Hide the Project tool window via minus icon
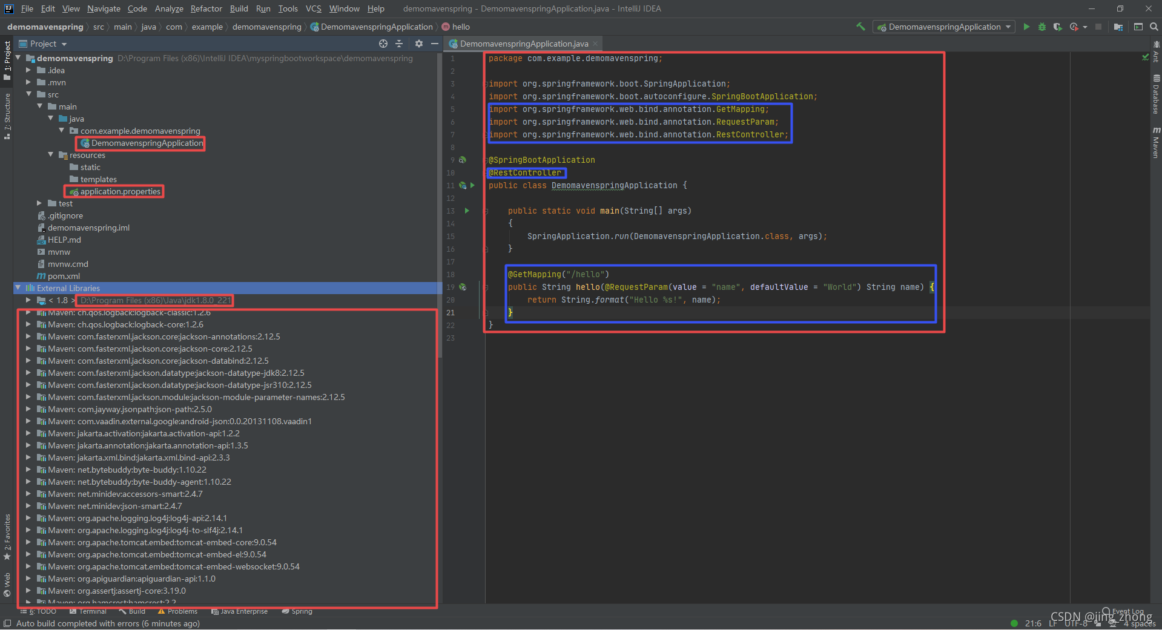Viewport: 1162px width, 630px height. 434,44
